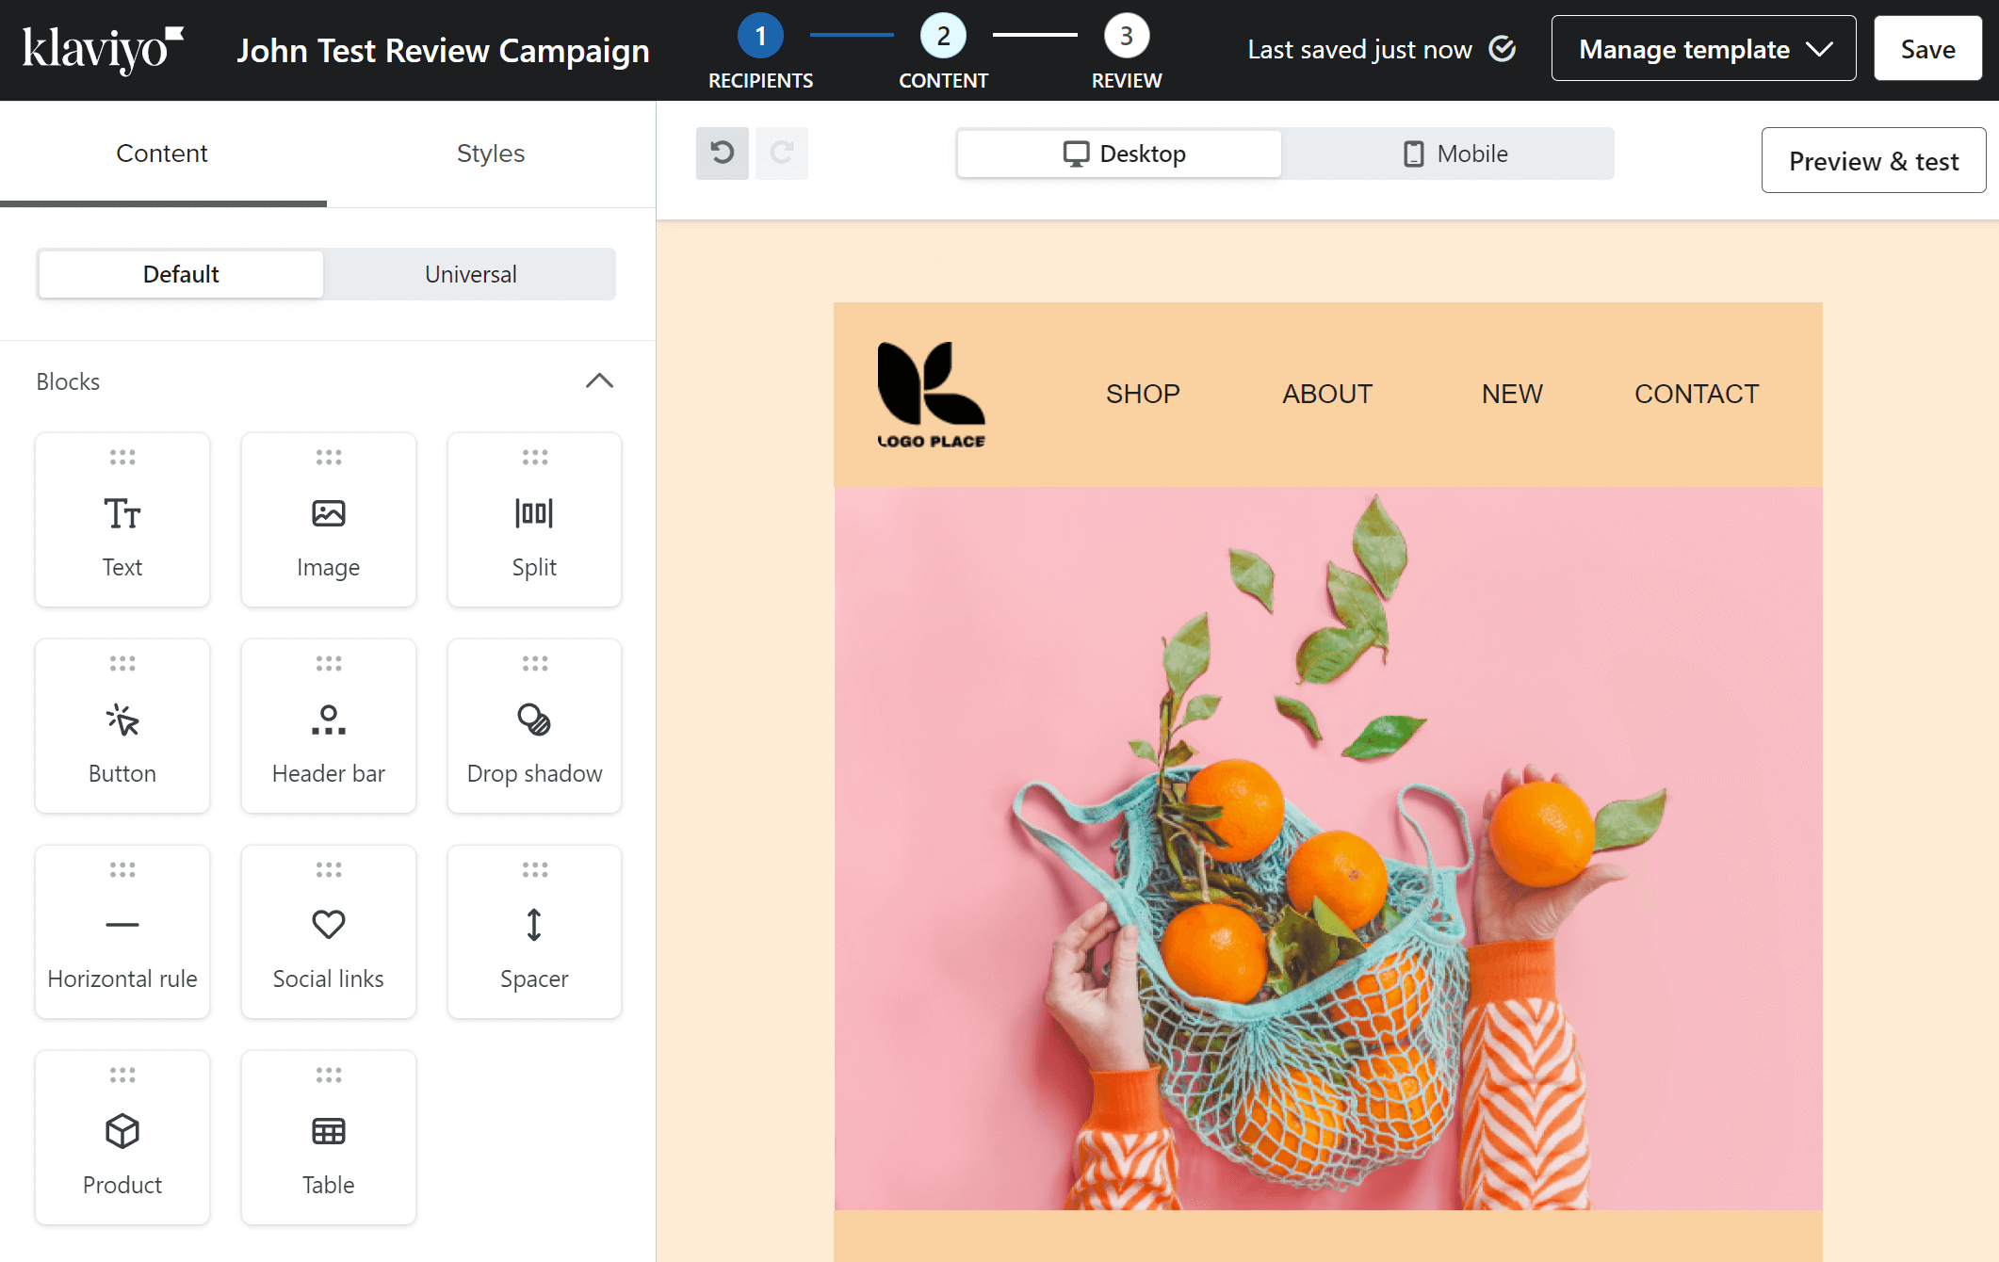Viewport: 1999px width, 1262px height.
Task: Select the Drop shadow block icon
Action: [x=533, y=719]
